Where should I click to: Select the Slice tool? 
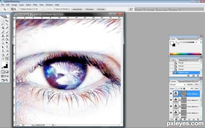pos(7,28)
